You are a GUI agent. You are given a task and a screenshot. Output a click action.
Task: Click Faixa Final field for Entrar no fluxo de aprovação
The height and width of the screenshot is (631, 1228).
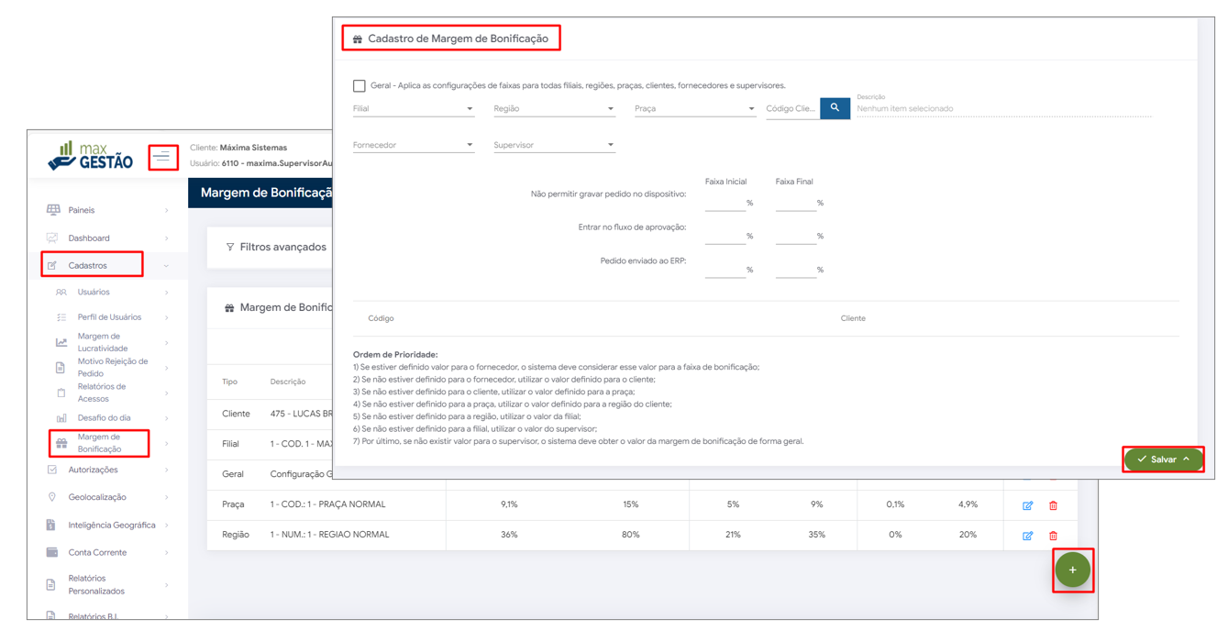pos(795,236)
